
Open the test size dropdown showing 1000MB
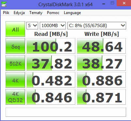[53, 25]
